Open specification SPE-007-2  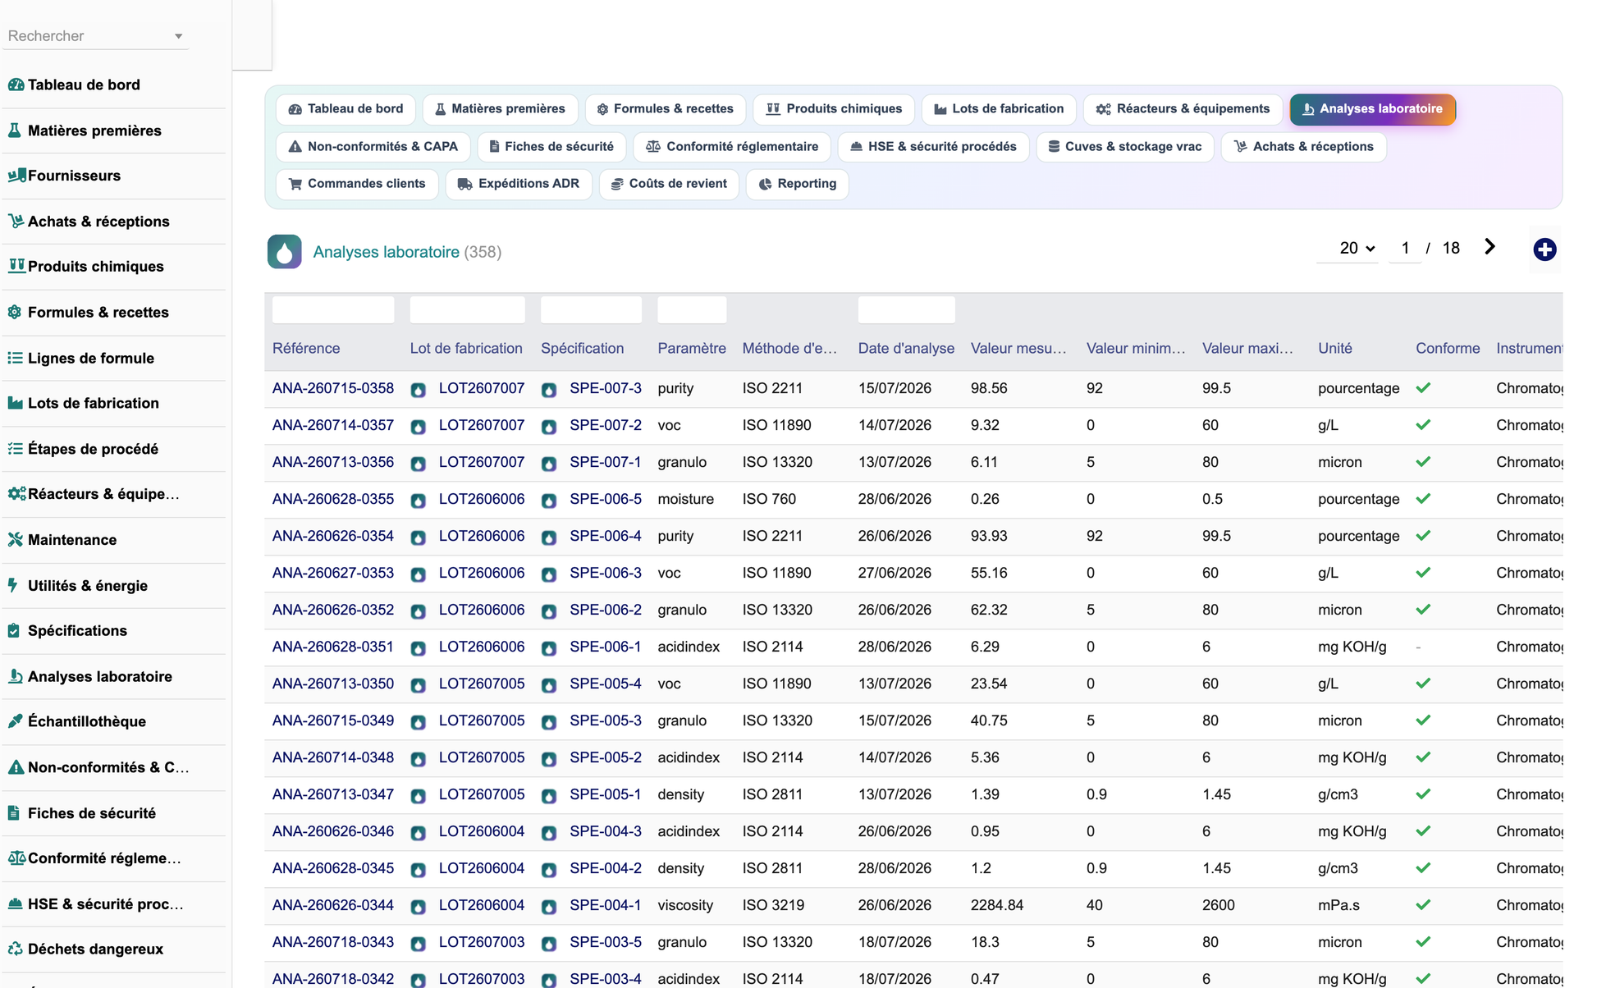coord(606,425)
